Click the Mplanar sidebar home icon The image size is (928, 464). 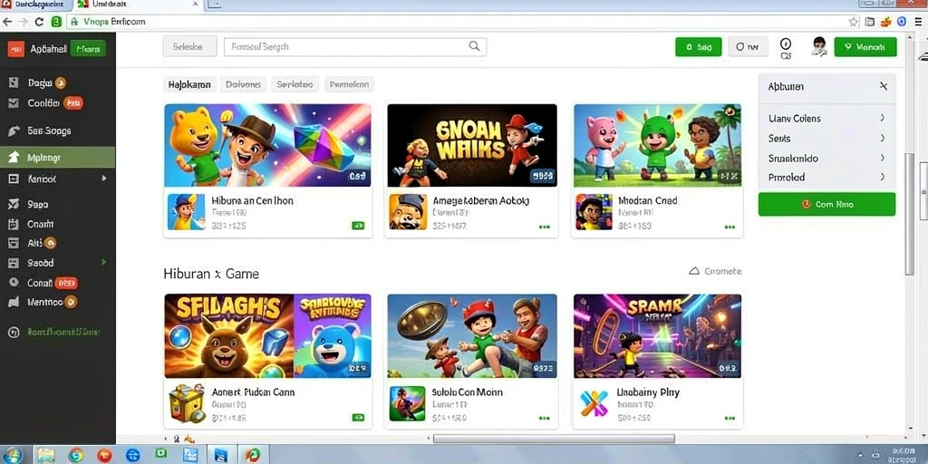[13, 158]
